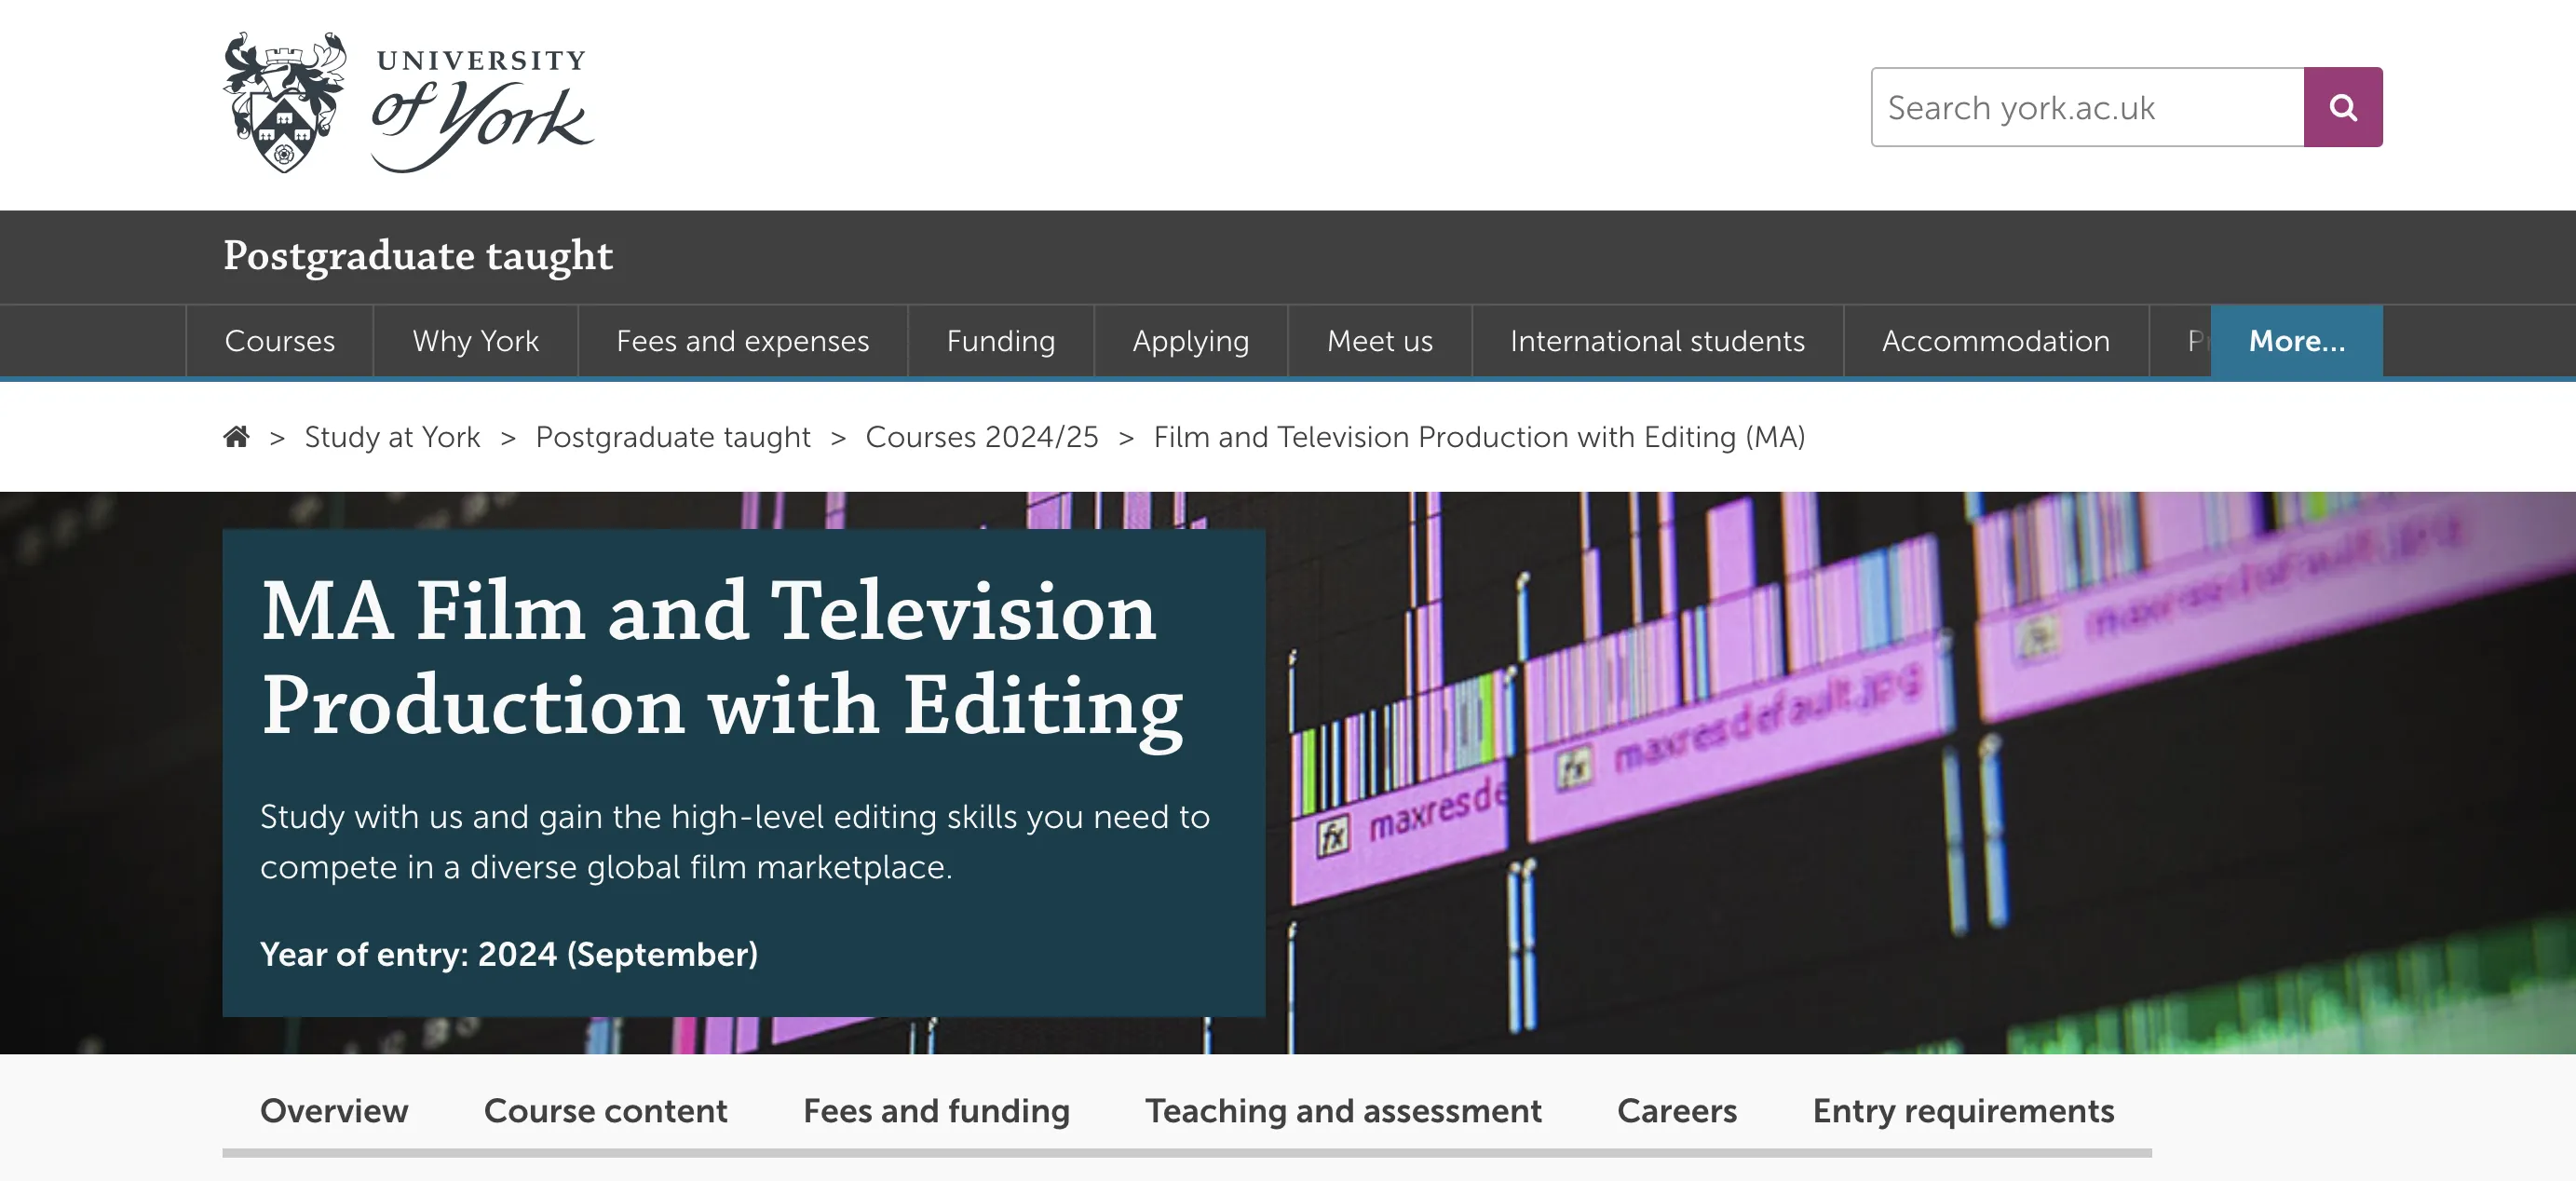Click the home icon in breadcrumb
Image resolution: width=2576 pixels, height=1181 pixels.
236,437
